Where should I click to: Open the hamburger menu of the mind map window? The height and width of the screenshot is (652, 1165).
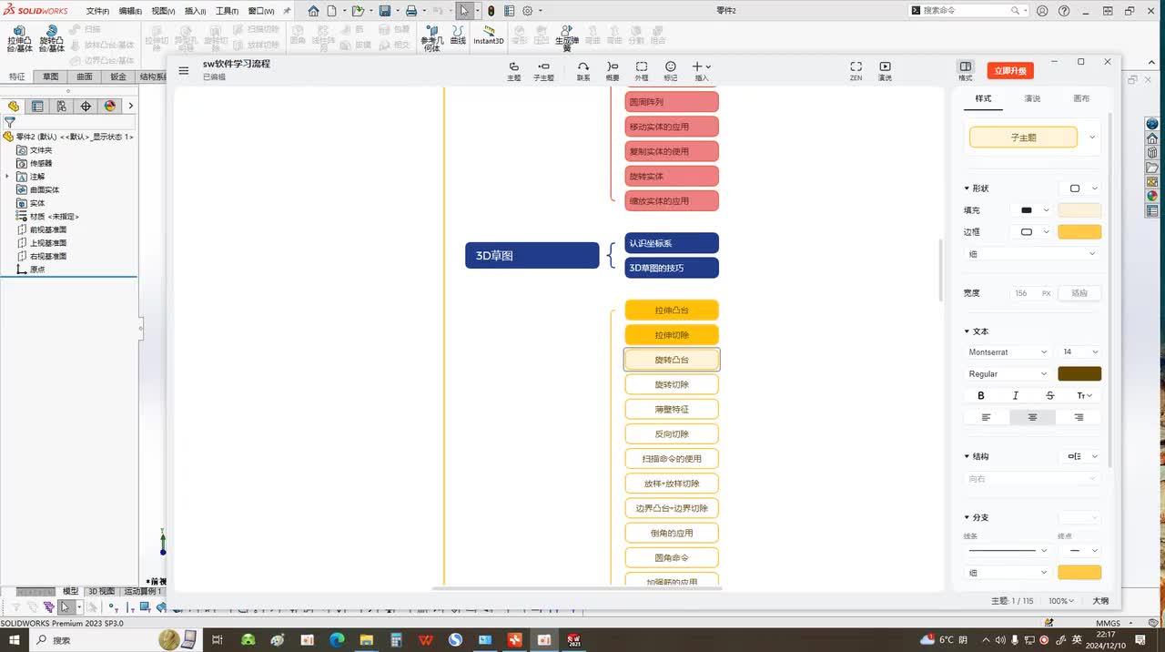(184, 70)
